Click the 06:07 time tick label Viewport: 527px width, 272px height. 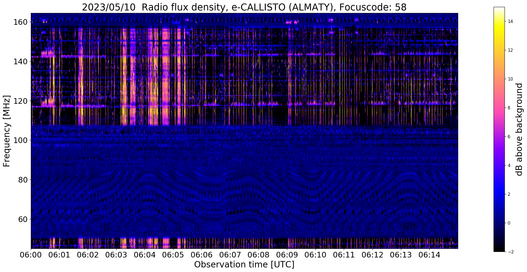click(230, 255)
